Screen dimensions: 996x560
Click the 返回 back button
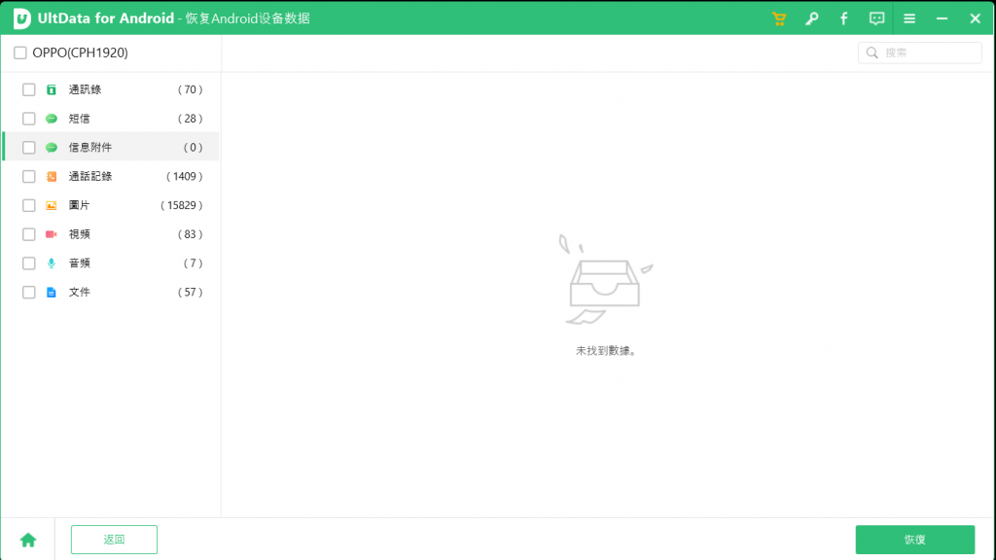point(115,540)
